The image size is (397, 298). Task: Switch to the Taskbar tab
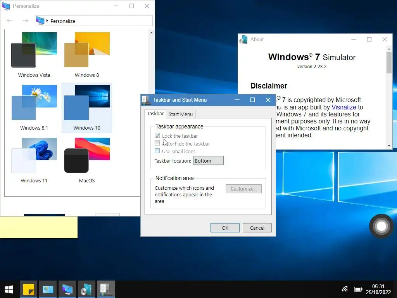point(155,114)
